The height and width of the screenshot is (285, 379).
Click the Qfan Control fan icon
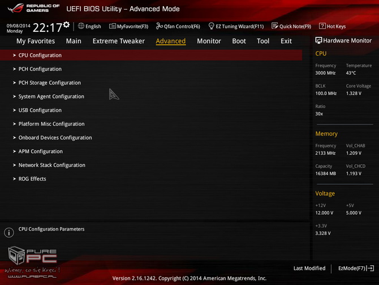pyautogui.click(x=160, y=26)
